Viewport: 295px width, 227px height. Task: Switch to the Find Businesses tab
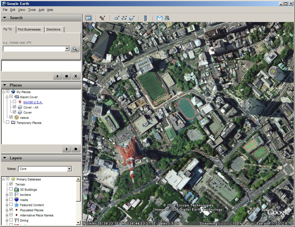point(29,29)
